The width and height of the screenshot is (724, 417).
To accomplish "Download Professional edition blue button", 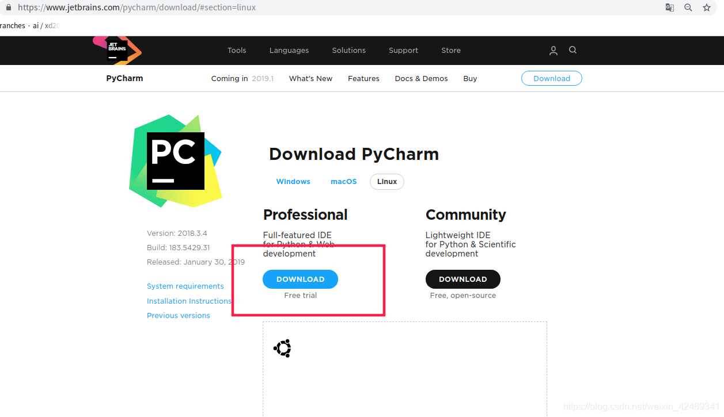I will coord(300,279).
